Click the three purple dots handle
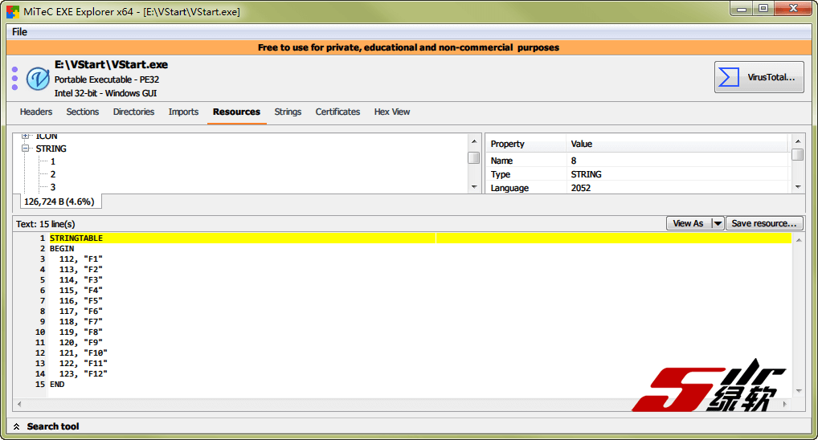The width and height of the screenshot is (818, 440). point(14,79)
